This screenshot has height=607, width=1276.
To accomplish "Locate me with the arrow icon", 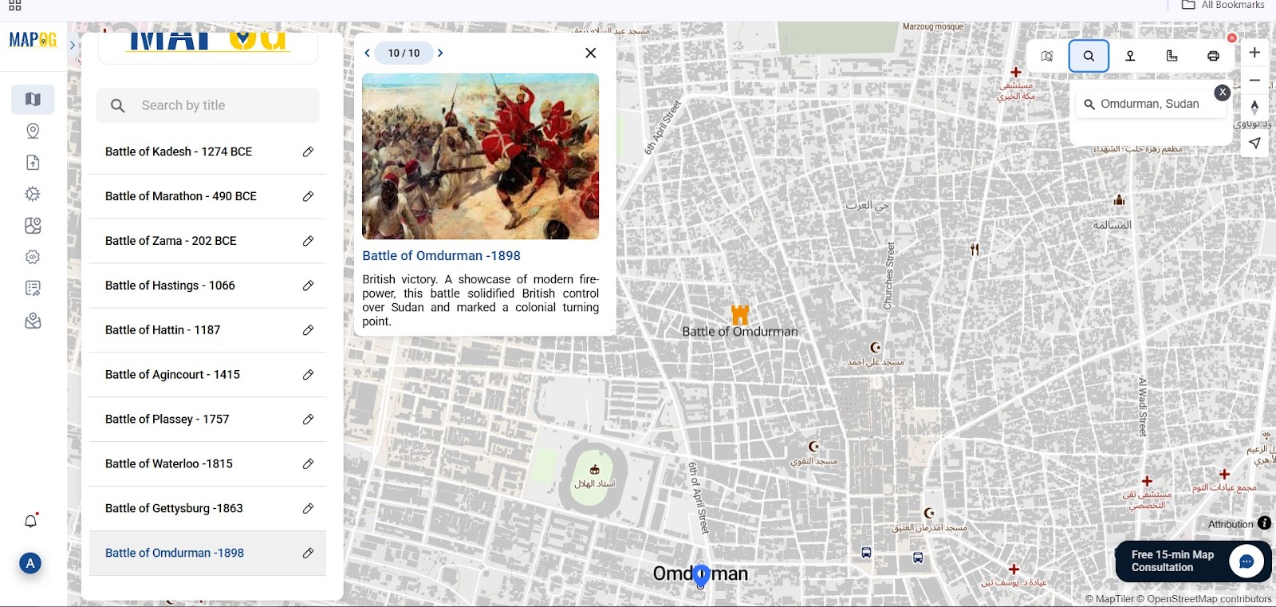I will (1254, 143).
